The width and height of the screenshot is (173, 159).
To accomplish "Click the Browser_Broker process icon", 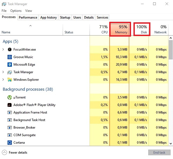I will 10,128.
